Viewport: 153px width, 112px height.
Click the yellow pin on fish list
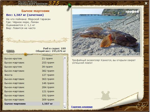pos(25,54)
